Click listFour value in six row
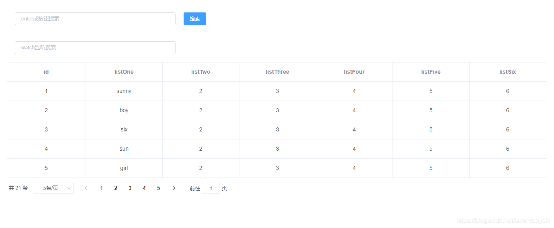The image size is (554, 228). pyautogui.click(x=354, y=130)
